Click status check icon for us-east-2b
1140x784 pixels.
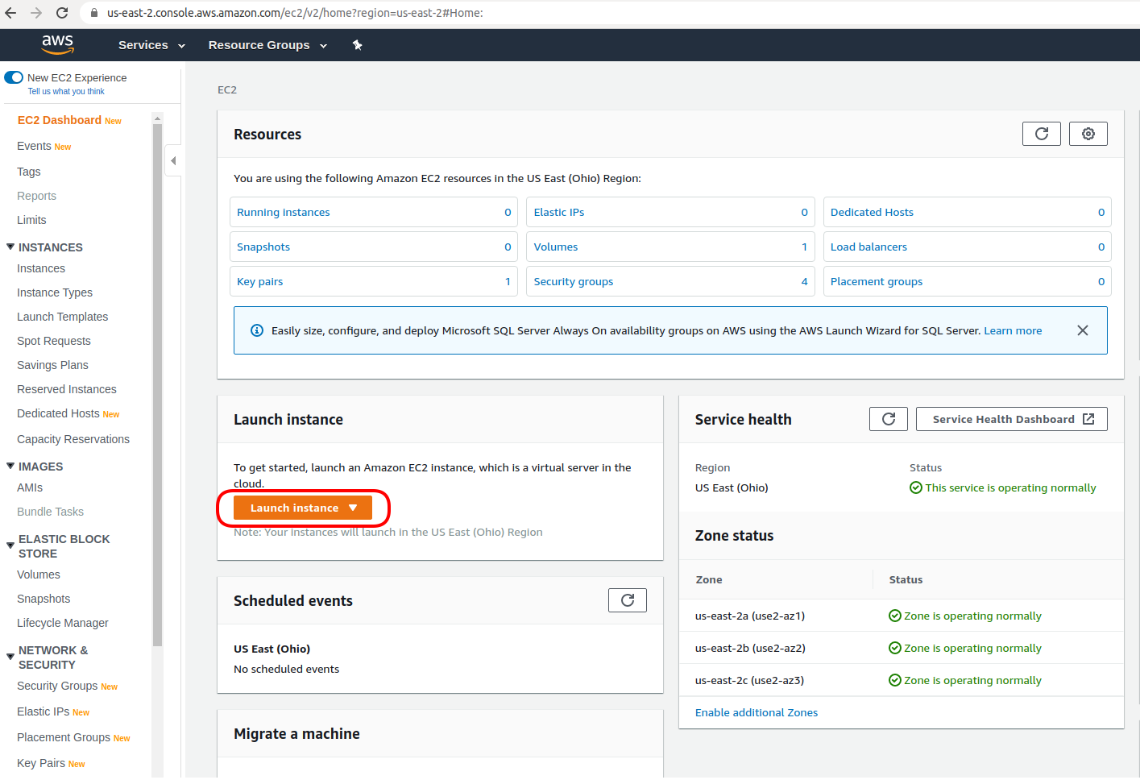pyautogui.click(x=894, y=648)
